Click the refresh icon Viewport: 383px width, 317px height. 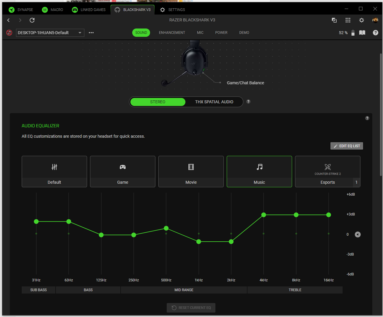(x=32, y=20)
